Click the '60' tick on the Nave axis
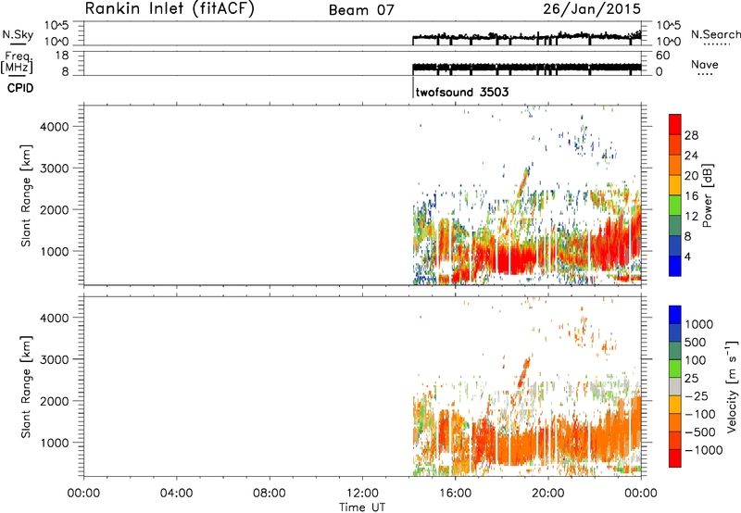This screenshot has height=513, width=741. pos(662,56)
